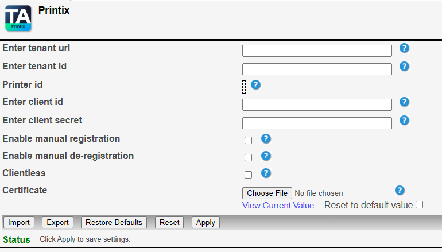Click the client secret input field

[317, 123]
